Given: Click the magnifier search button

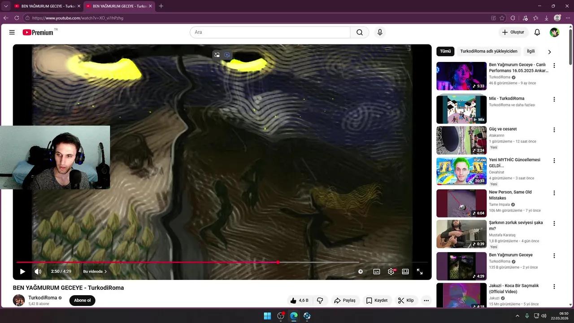Looking at the screenshot, I should [360, 32].
